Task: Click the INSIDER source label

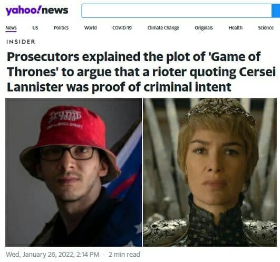Action: 21,42
